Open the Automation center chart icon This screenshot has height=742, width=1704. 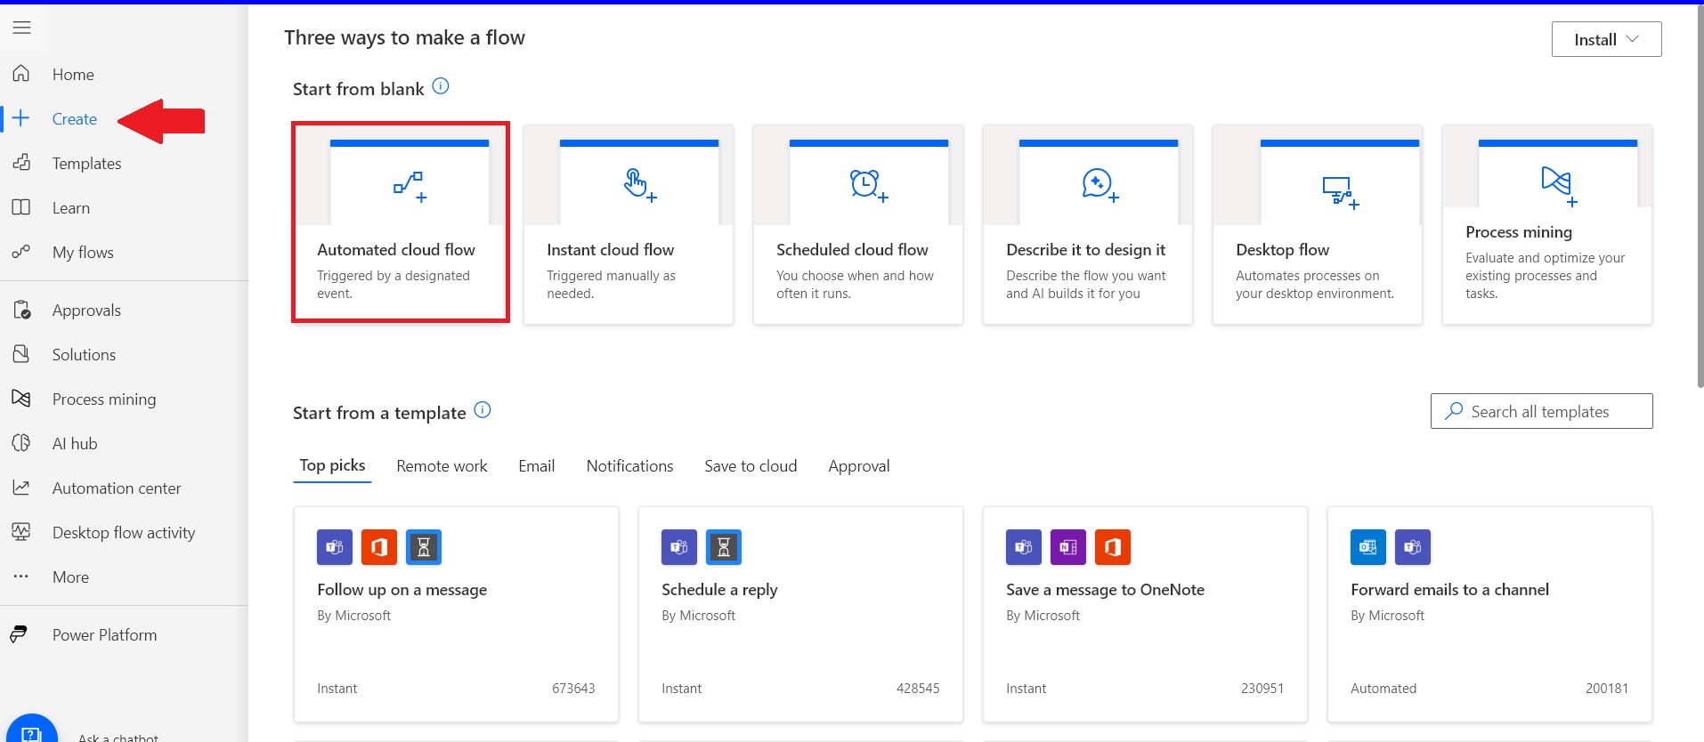coord(21,488)
